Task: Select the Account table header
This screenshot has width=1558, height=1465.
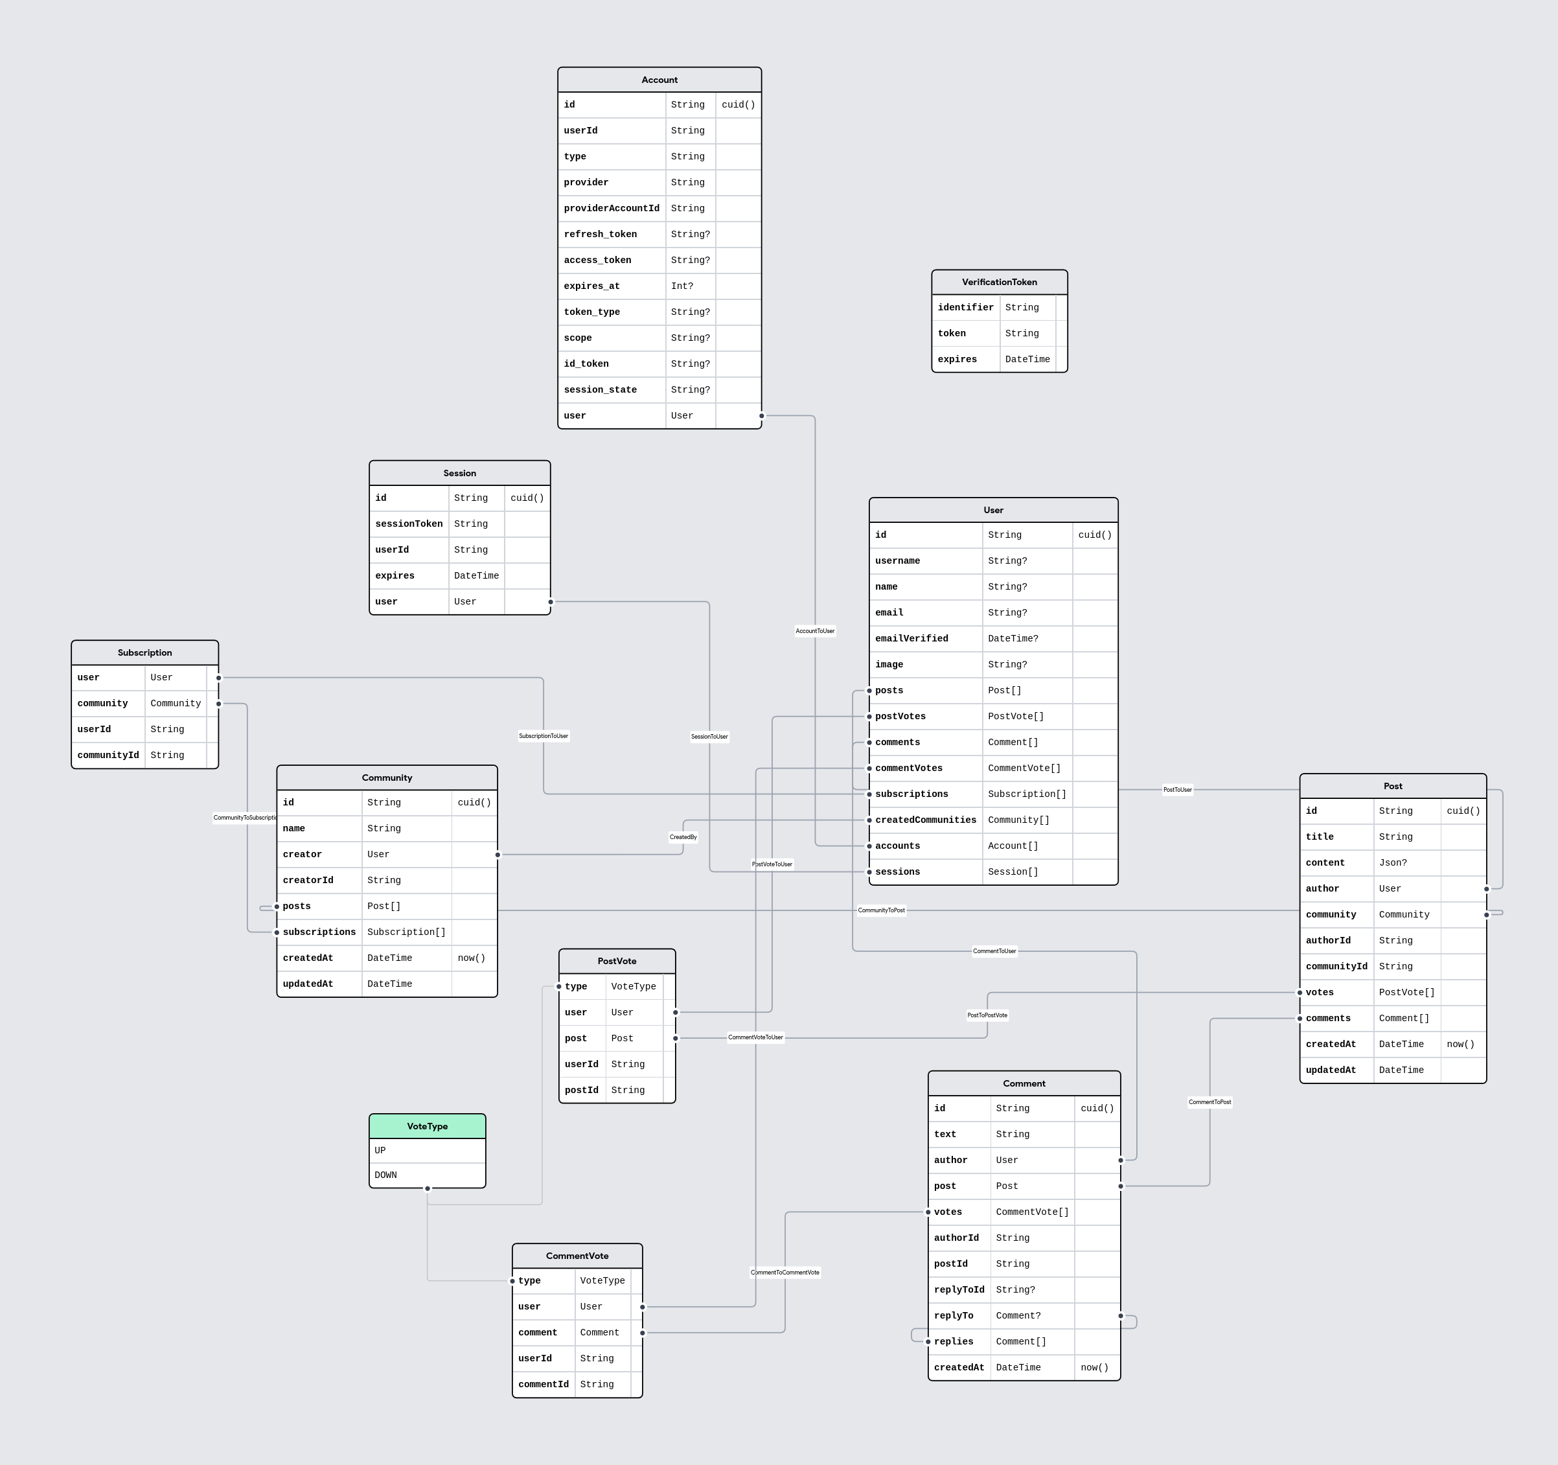Action: pos(659,80)
